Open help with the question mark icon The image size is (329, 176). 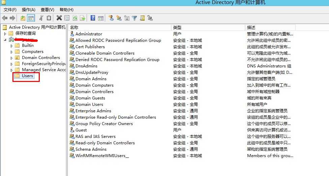[x=93, y=18]
